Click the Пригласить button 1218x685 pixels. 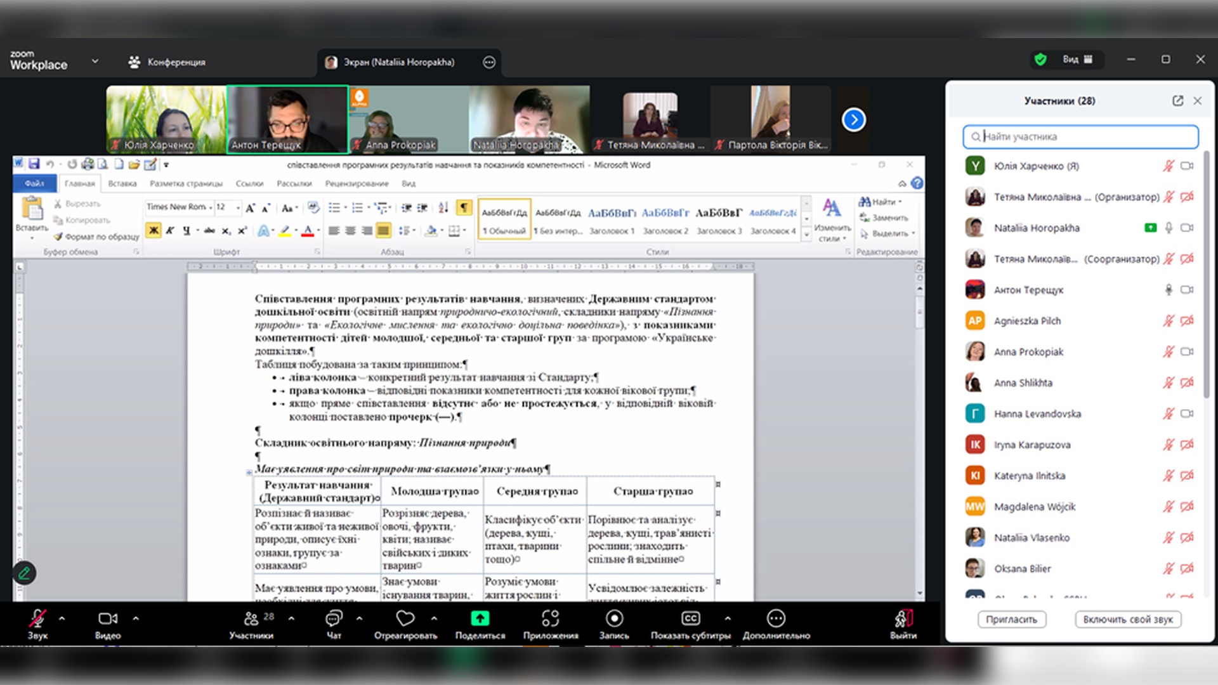point(1011,620)
